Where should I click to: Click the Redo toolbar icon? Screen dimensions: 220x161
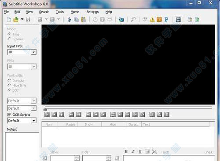52,19
